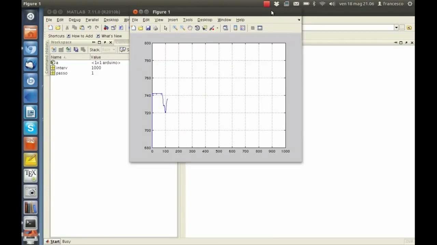Open MATLAB main window File menu
The width and height of the screenshot is (437, 245).
(49, 20)
